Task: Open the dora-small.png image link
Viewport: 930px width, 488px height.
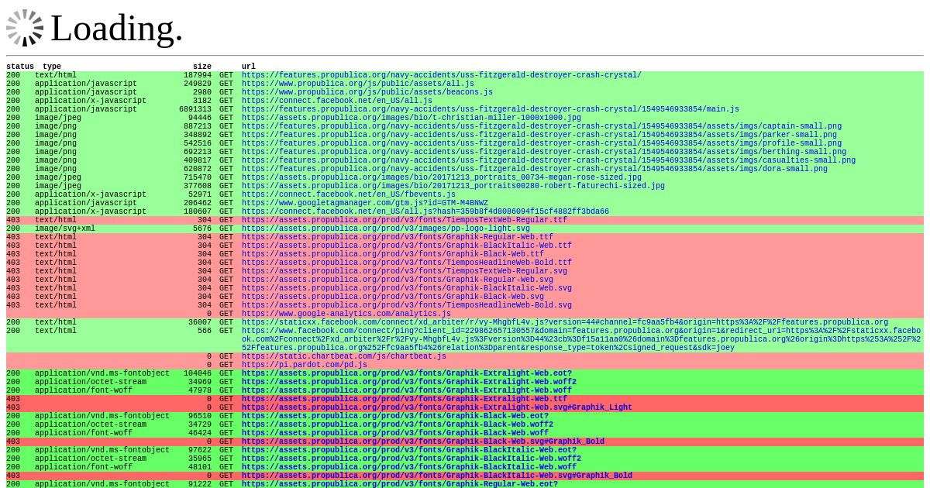Action: 535,169
